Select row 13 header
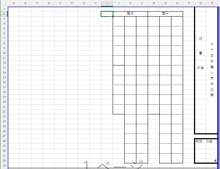Screen dimensions: 220x169 pos(4,67)
